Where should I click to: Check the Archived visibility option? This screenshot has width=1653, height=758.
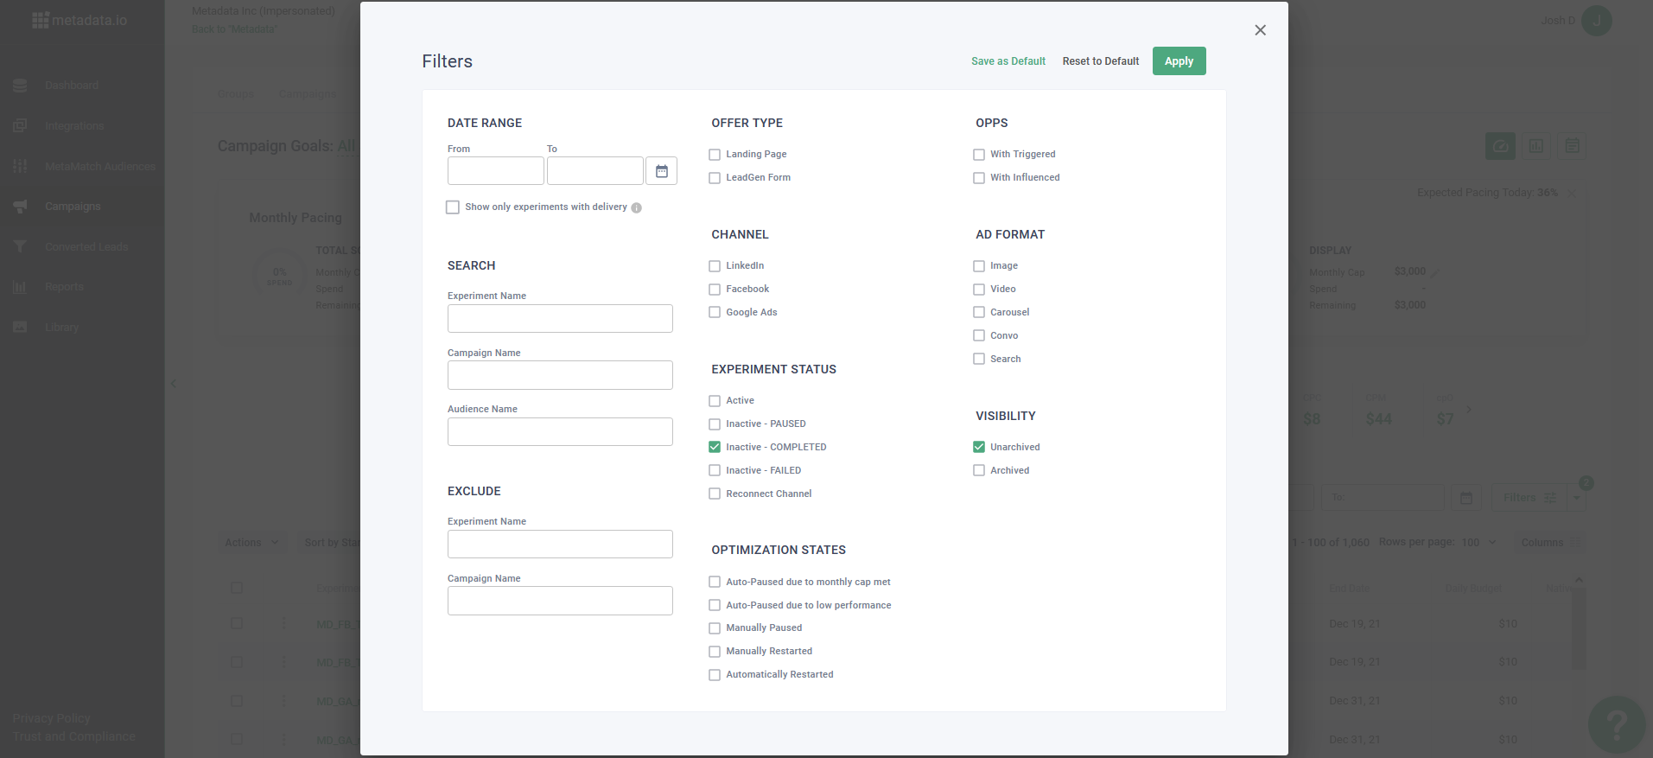pos(979,470)
